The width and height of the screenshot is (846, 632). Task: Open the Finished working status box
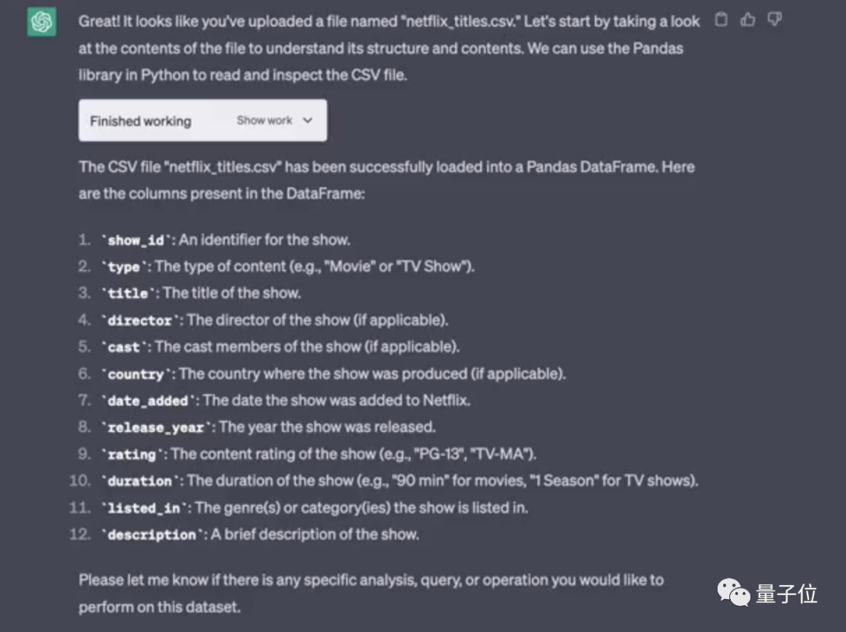click(202, 121)
